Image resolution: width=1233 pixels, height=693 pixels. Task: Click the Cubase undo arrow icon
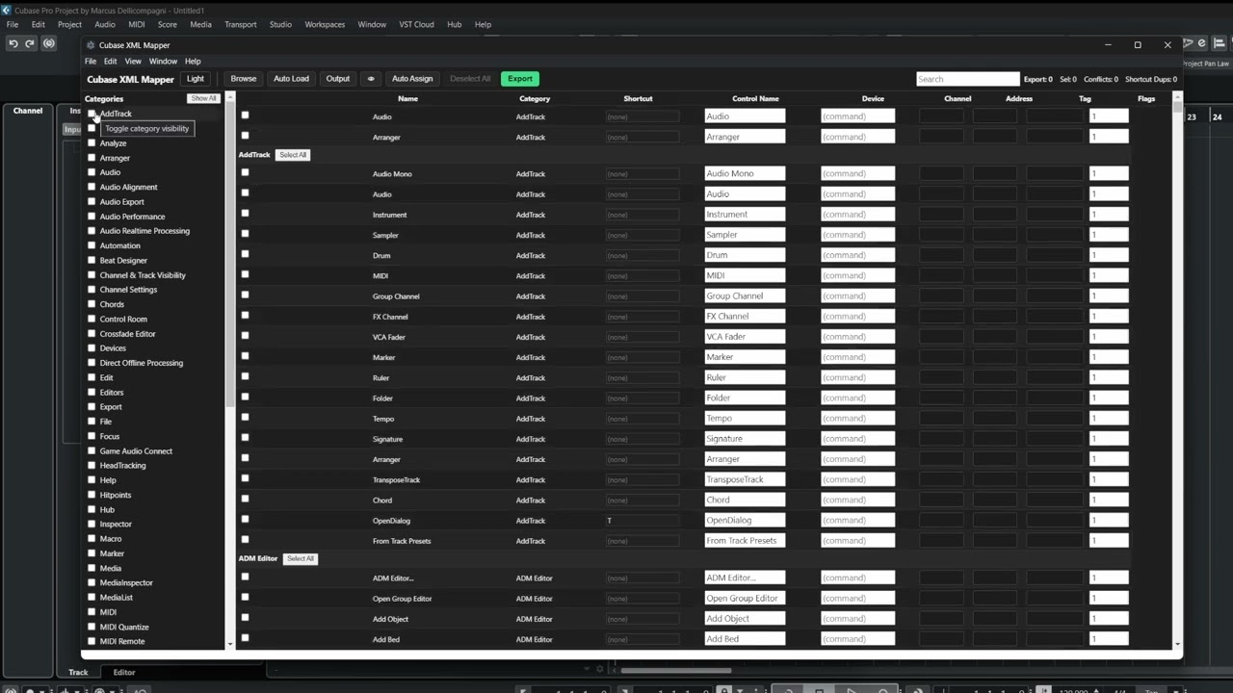13,43
